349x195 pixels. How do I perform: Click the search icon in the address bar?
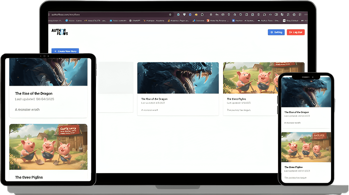pos(170,14)
